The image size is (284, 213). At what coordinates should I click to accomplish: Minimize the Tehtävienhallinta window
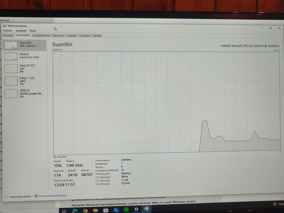(262, 28)
